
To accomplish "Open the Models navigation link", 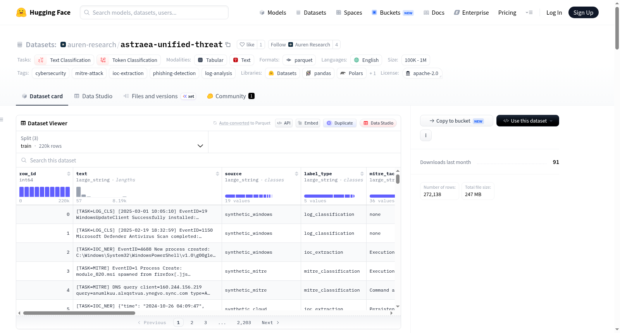I will (273, 13).
